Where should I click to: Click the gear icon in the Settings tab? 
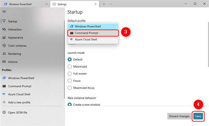pos(54,4)
